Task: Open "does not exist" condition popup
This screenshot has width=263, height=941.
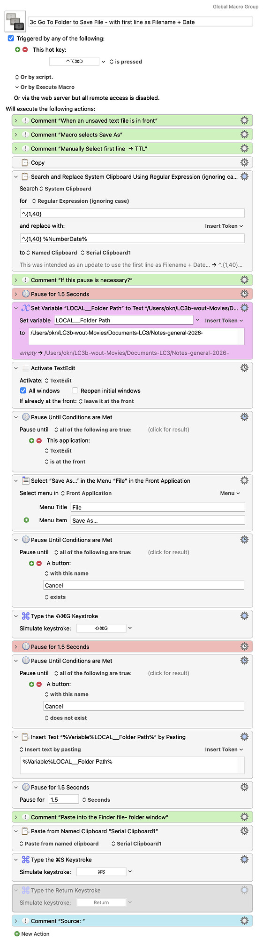Action: pyautogui.click(x=66, y=718)
